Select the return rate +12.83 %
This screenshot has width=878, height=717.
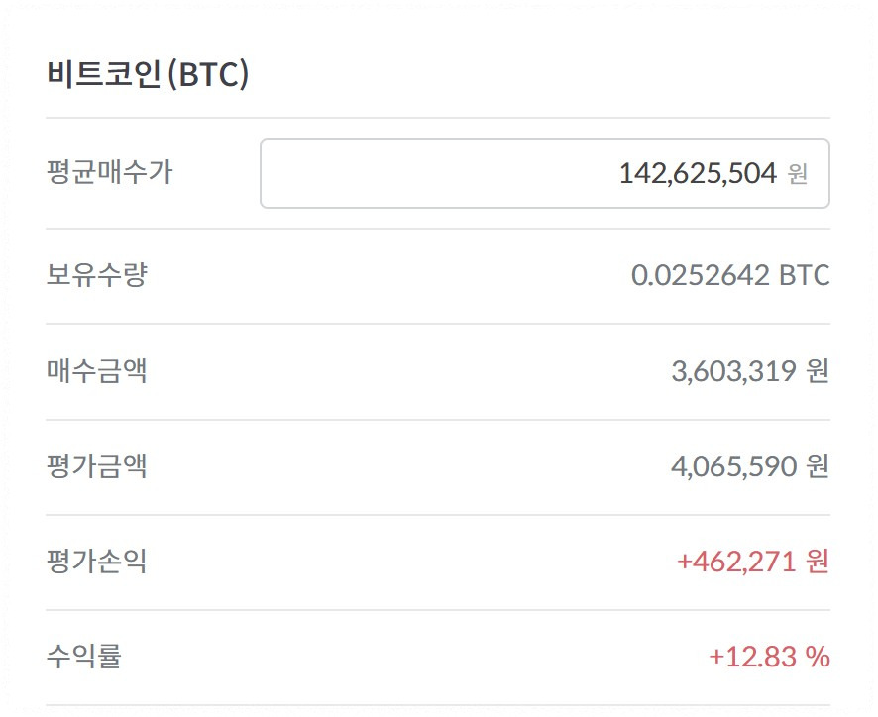(771, 656)
